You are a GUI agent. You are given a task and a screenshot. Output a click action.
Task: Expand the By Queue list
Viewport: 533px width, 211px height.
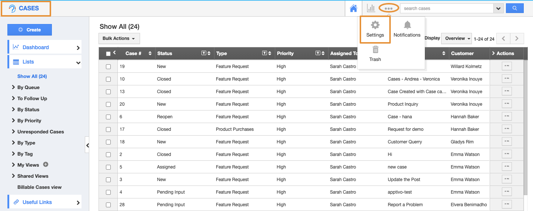pyautogui.click(x=28, y=88)
